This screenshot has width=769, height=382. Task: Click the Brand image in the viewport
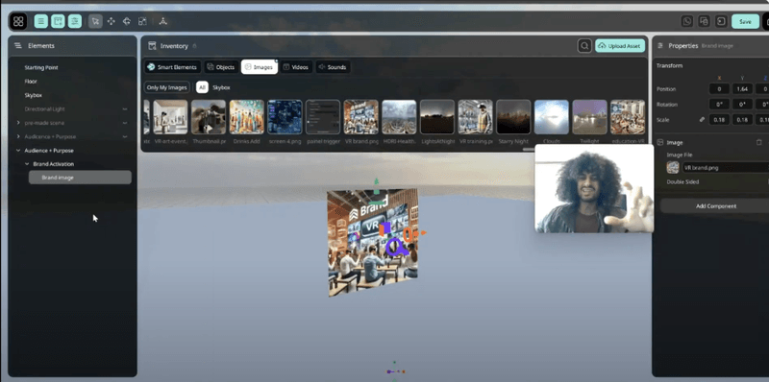372,243
